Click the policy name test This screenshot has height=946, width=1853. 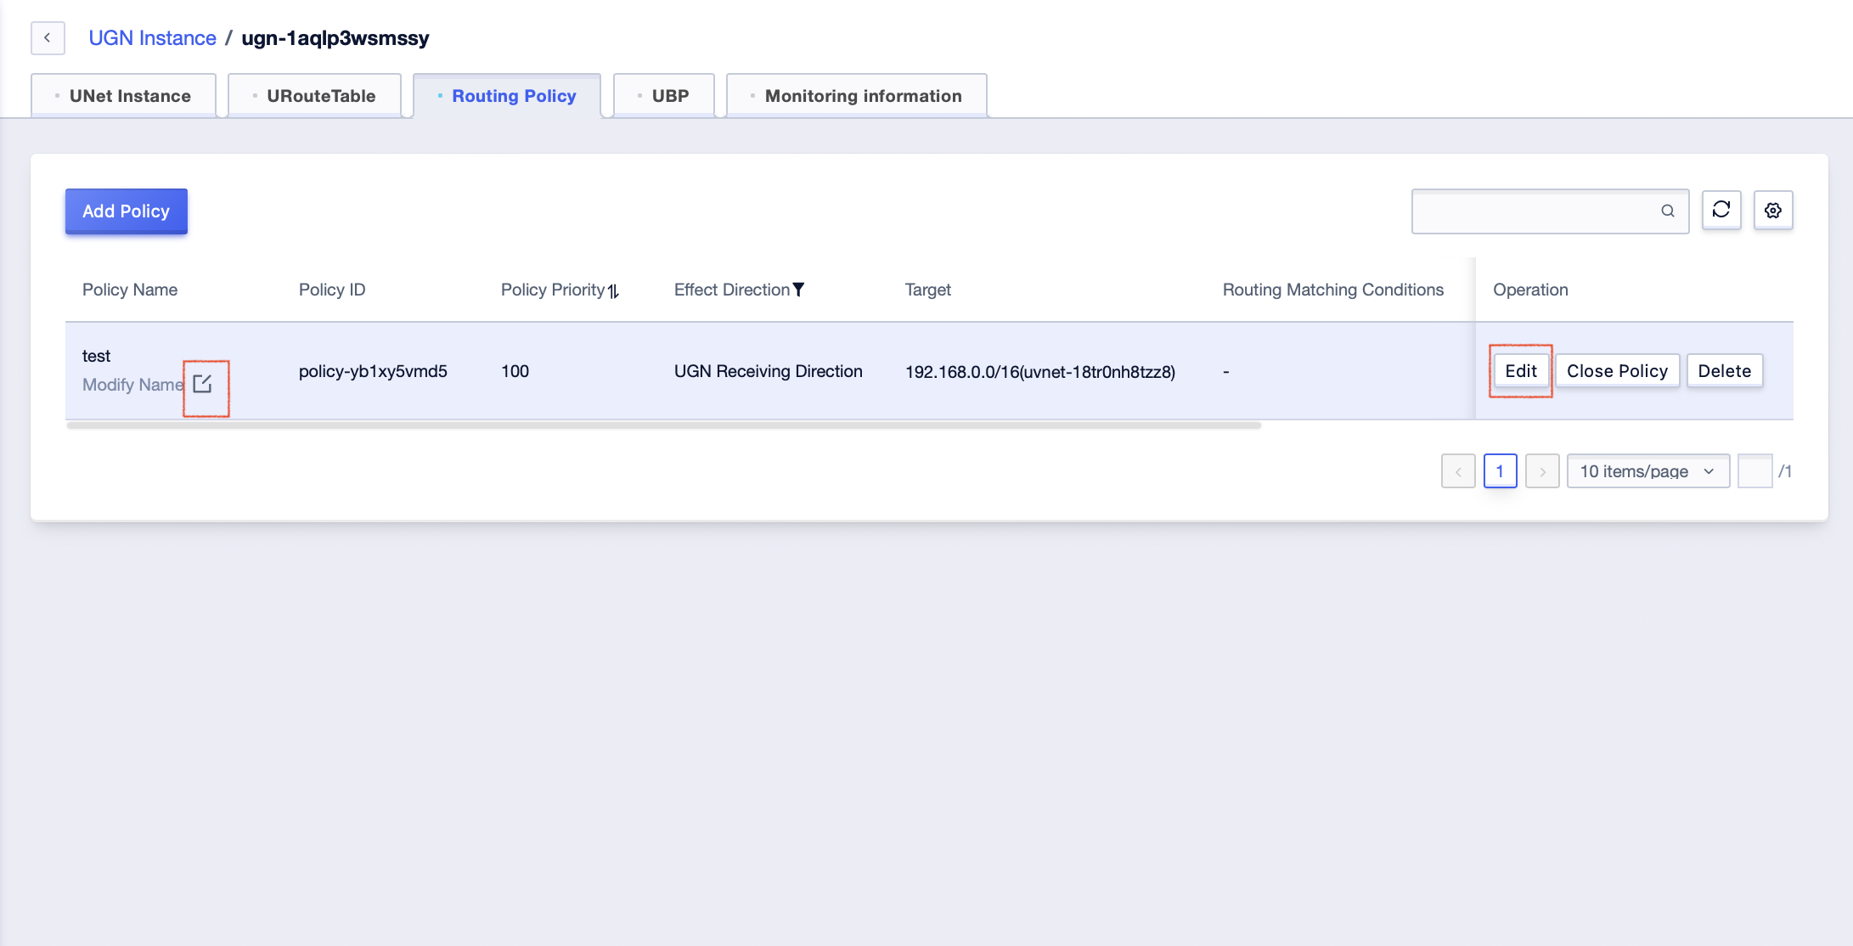(96, 356)
